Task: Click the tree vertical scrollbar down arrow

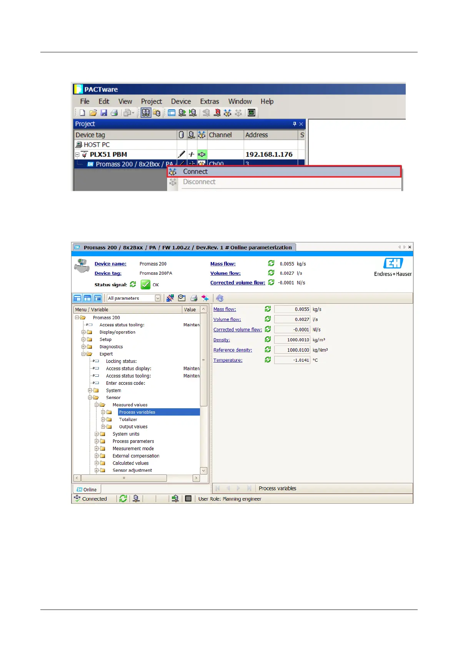Action: coord(204,471)
